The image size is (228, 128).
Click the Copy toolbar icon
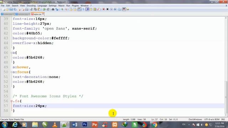coord(35,10)
